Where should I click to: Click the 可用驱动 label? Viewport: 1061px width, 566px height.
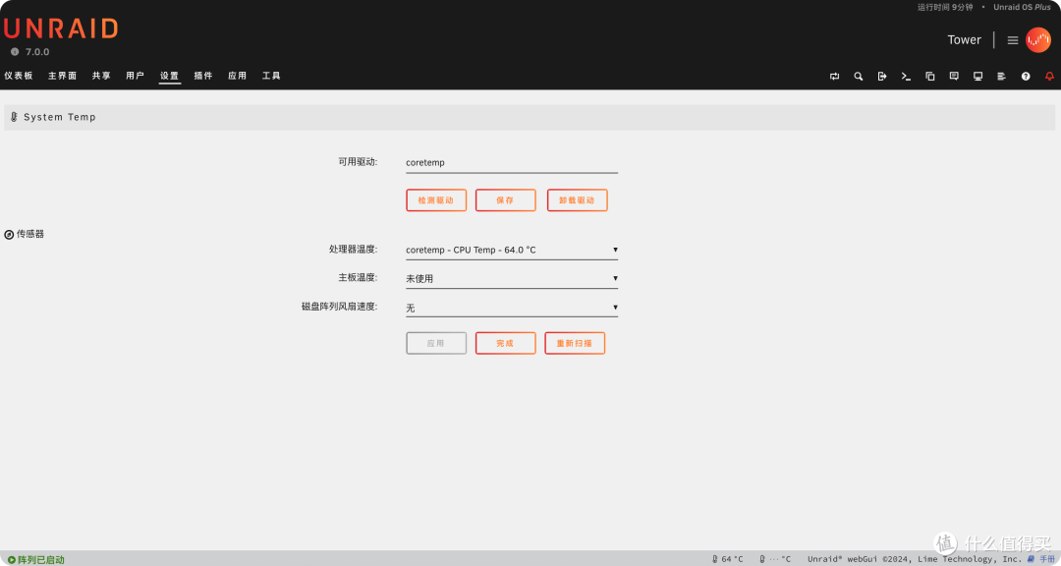pyautogui.click(x=358, y=162)
